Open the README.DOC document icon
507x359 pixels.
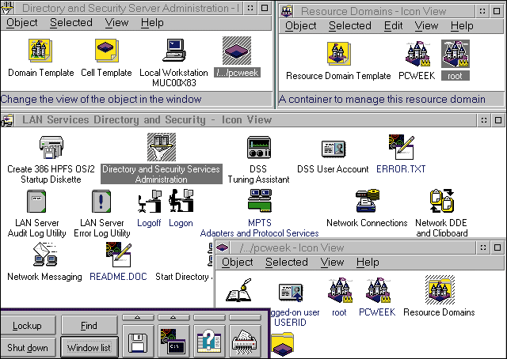coord(119,255)
